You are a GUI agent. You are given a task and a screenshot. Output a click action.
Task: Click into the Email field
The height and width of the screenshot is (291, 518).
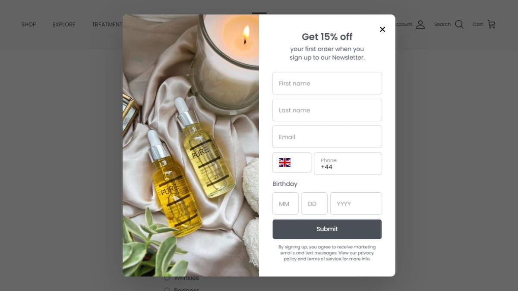327,137
